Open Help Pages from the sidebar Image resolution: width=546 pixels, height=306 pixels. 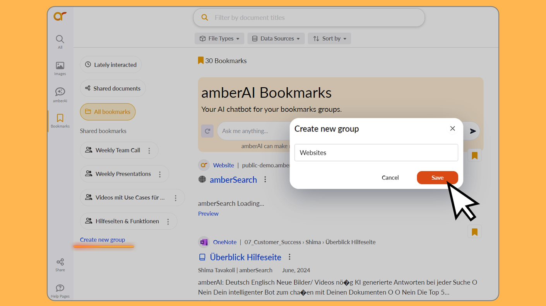[60, 291]
